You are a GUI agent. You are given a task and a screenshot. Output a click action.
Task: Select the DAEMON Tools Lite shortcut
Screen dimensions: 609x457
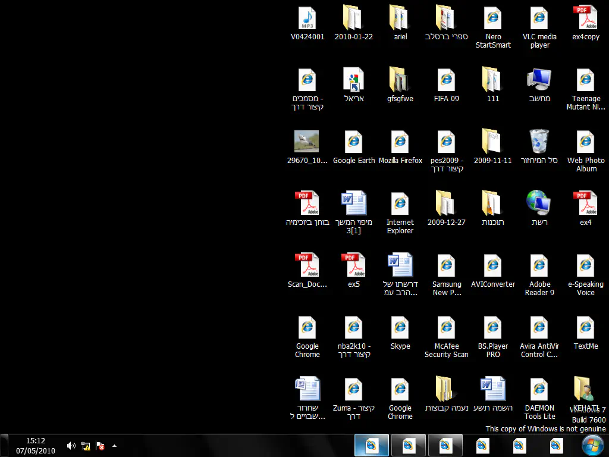[539, 390]
